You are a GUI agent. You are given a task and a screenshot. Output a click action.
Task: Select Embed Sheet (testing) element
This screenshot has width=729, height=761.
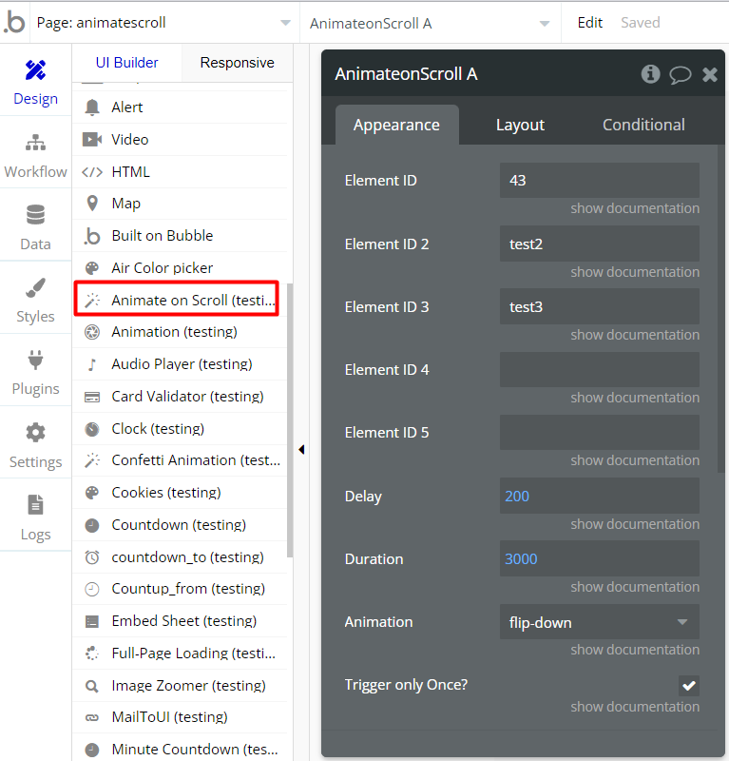(180, 621)
